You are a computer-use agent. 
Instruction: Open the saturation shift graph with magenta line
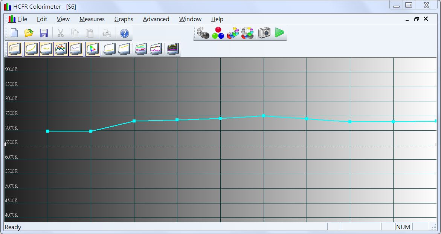tap(156, 49)
